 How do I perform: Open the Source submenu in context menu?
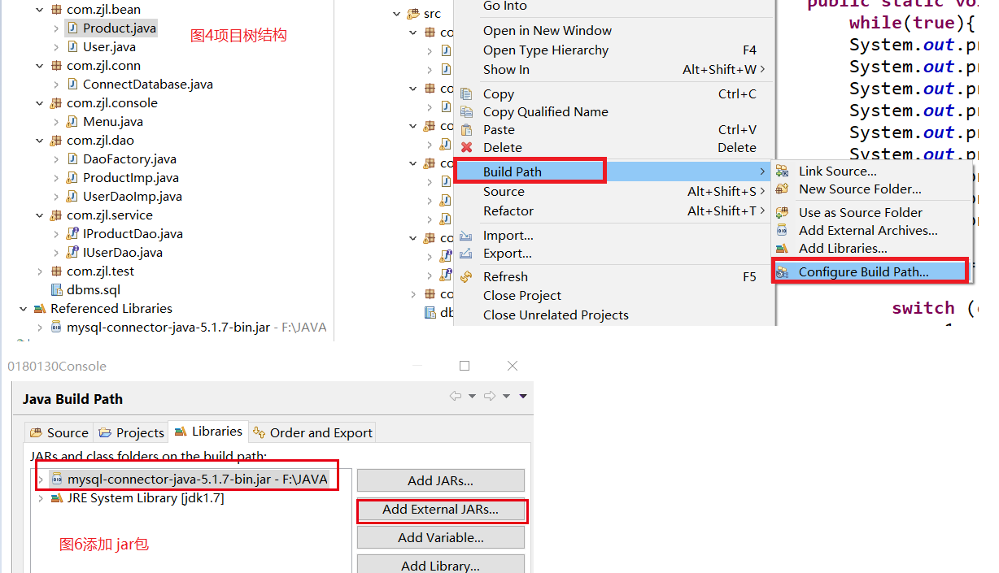[x=613, y=192]
